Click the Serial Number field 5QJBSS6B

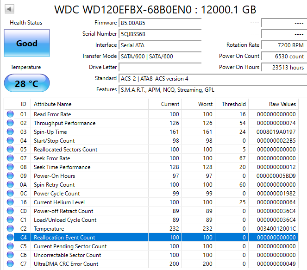point(160,34)
